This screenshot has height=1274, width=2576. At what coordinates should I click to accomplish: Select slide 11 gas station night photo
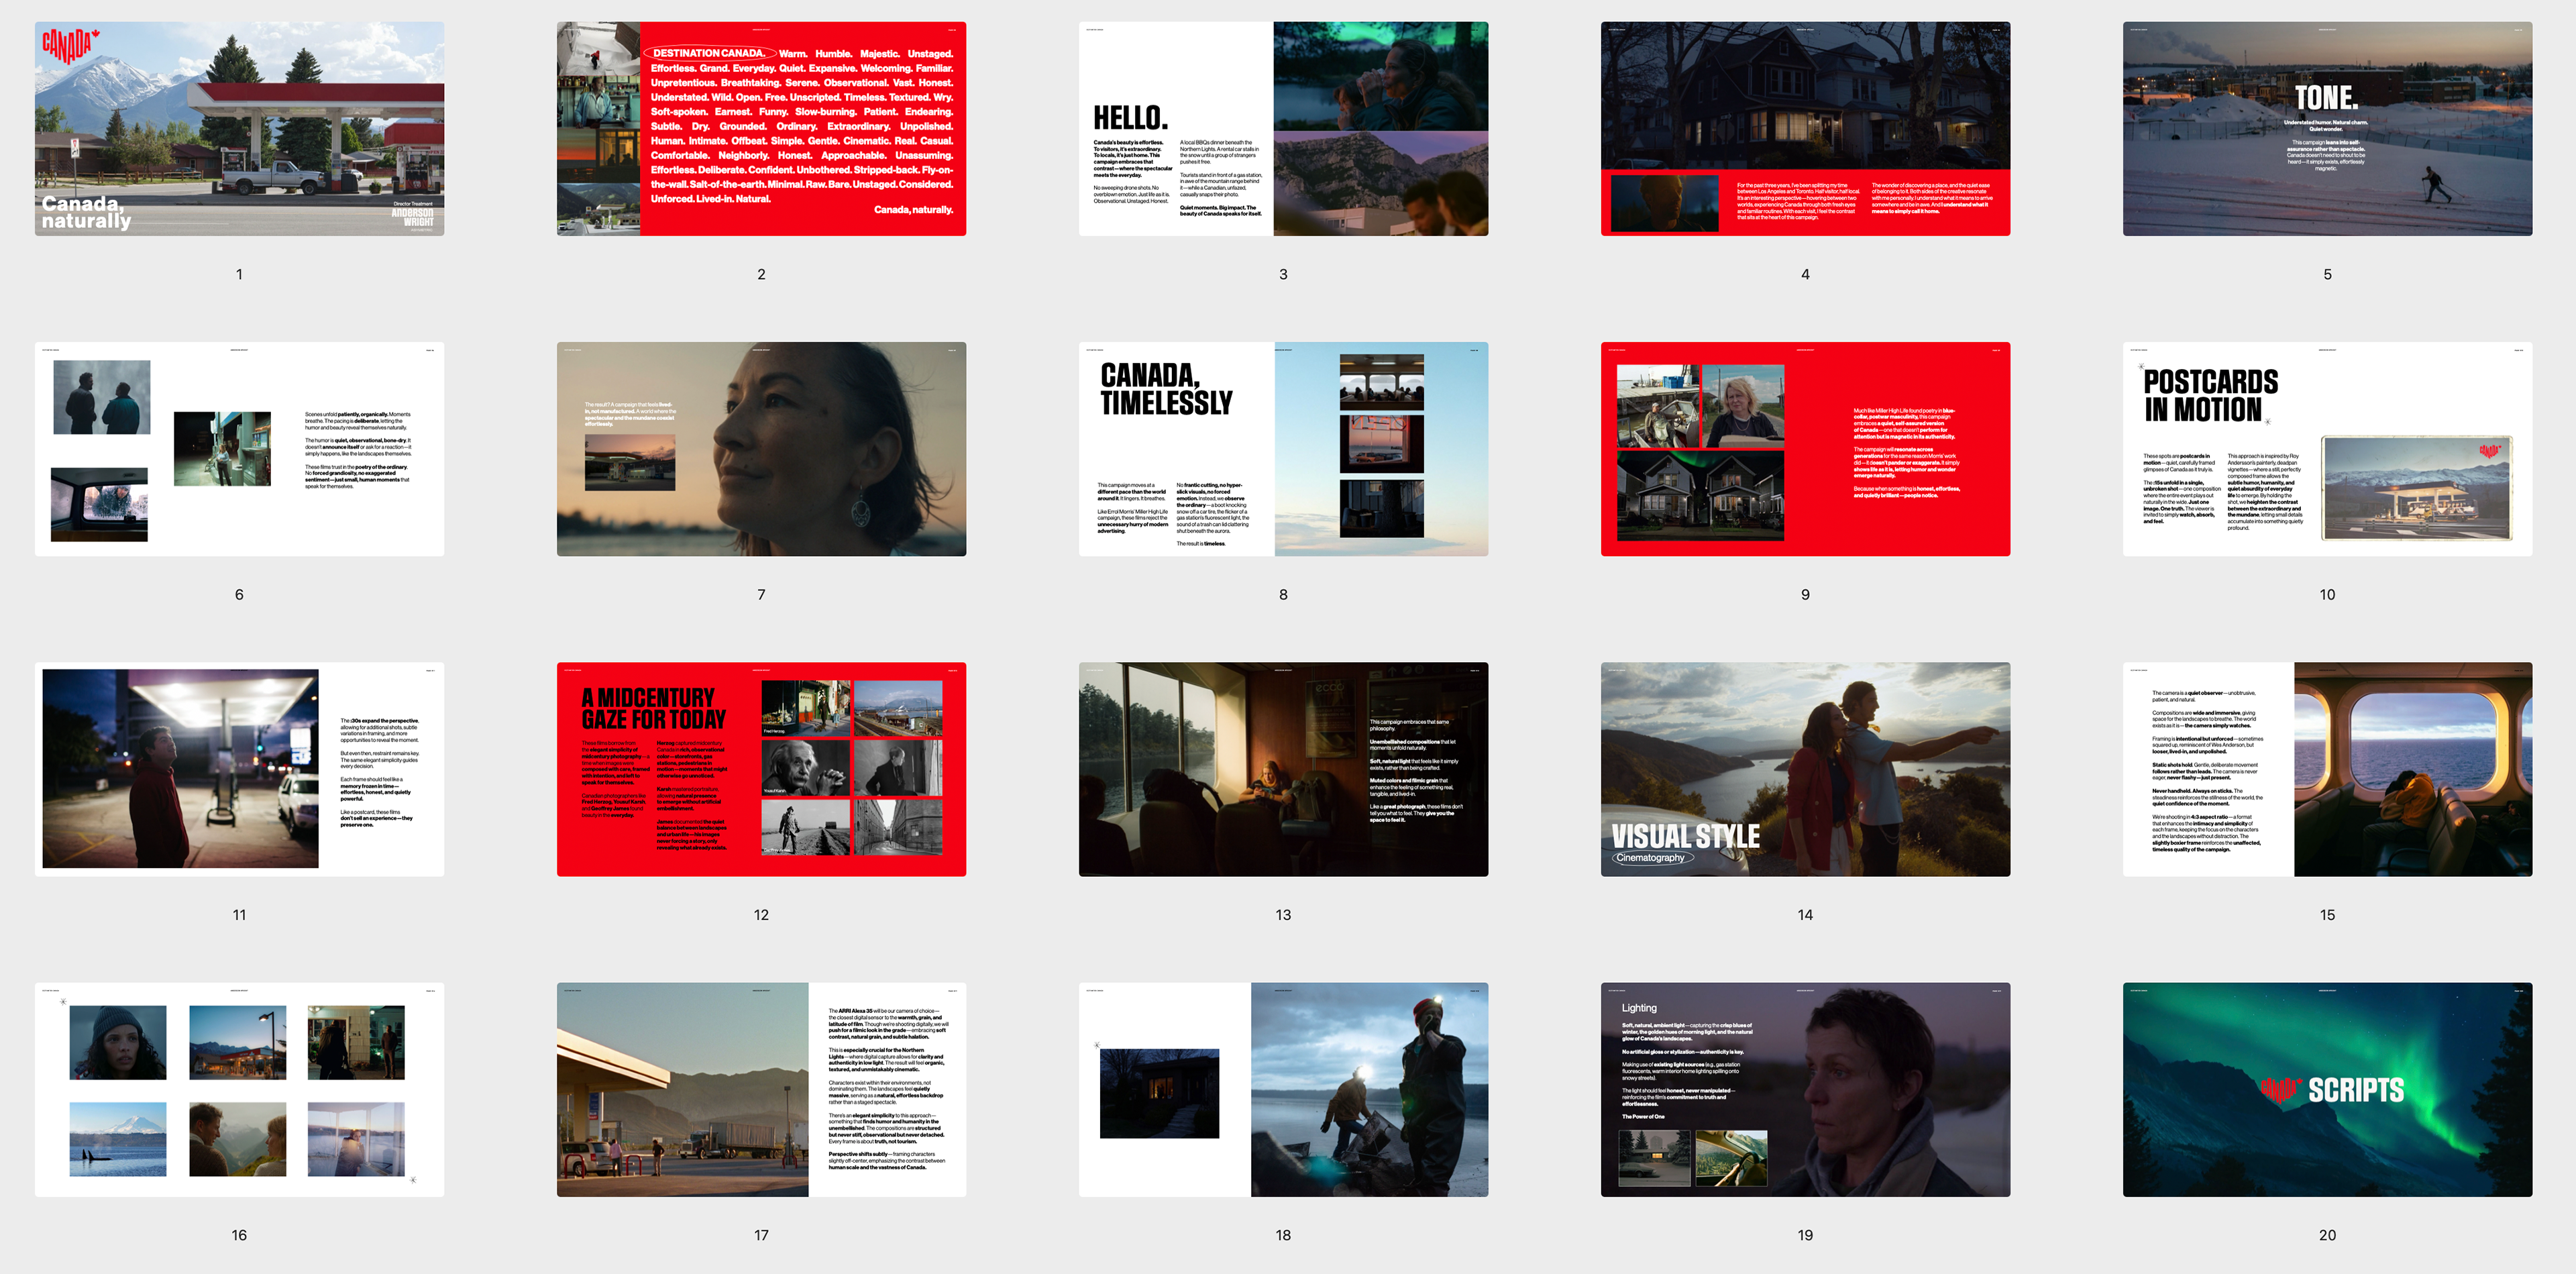pos(239,769)
